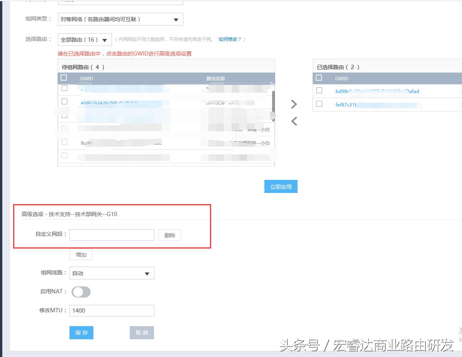Click inside the 自定义网段 input field

112,235
